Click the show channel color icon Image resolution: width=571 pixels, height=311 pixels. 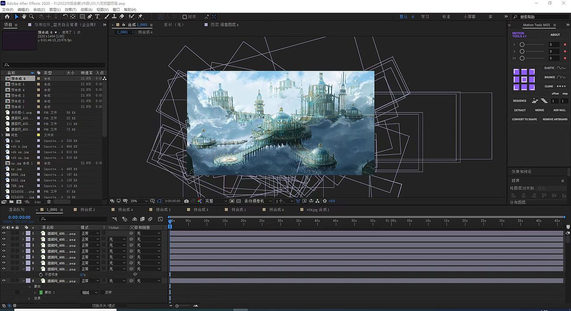(x=199, y=201)
